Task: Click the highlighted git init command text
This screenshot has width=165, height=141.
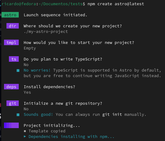Action: (x=112, y=114)
